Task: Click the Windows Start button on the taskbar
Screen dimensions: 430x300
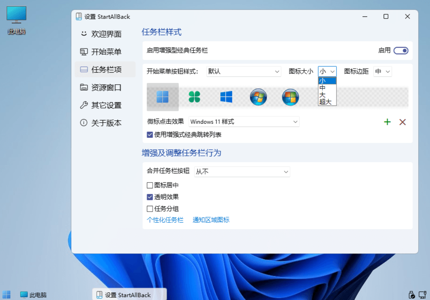Action: 6,294
